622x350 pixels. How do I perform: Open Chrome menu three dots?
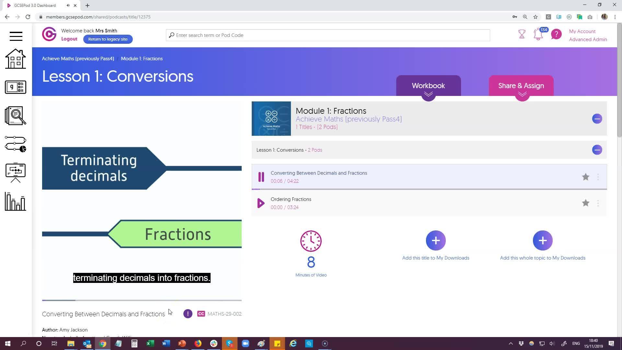[x=615, y=17]
